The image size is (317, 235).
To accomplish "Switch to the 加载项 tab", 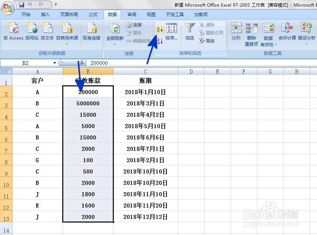I will [x=201, y=15].
